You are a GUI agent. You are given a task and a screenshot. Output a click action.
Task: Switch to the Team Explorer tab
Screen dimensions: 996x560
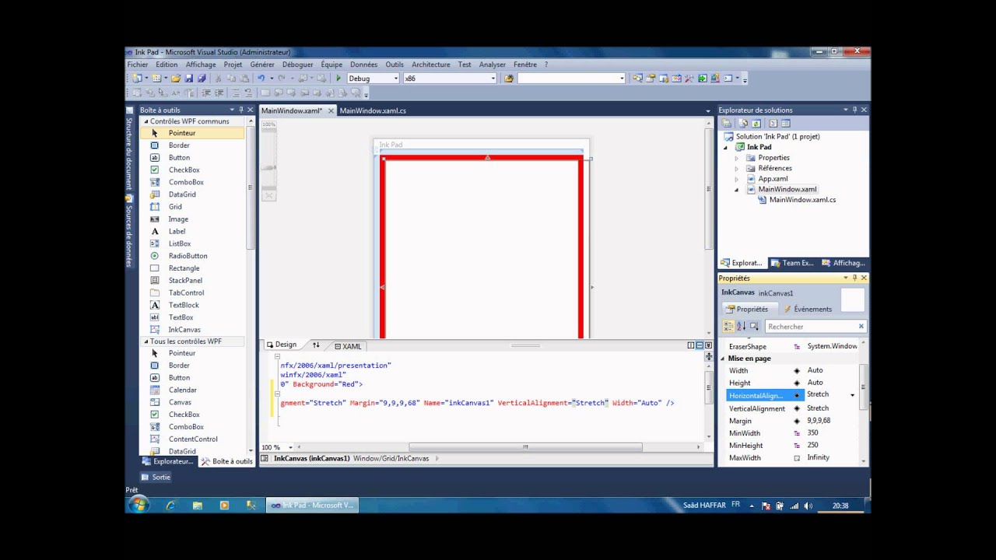[792, 263]
